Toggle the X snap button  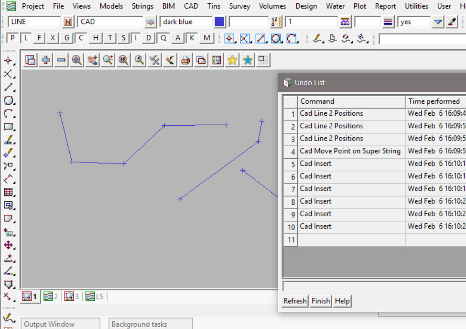[x=53, y=38]
